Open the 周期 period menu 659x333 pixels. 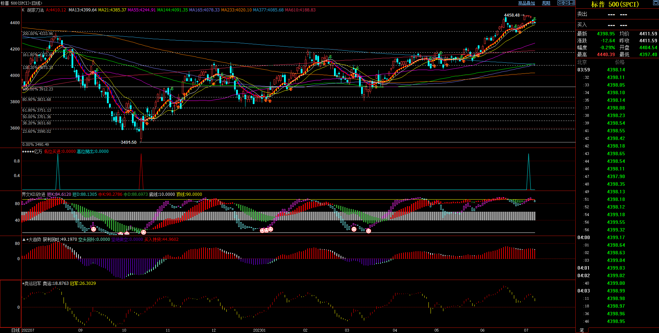pyautogui.click(x=546, y=3)
